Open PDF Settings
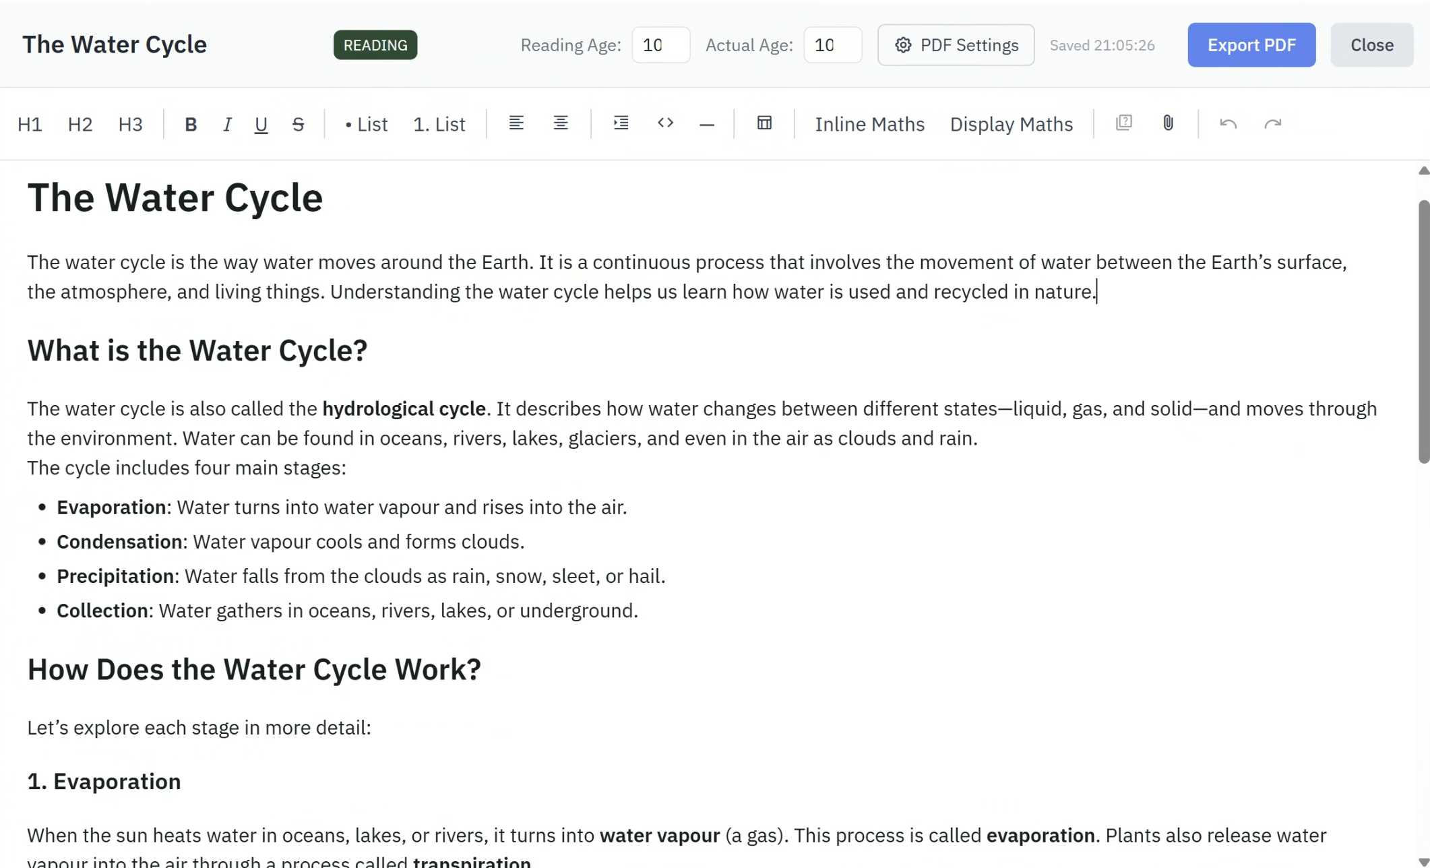 955,44
